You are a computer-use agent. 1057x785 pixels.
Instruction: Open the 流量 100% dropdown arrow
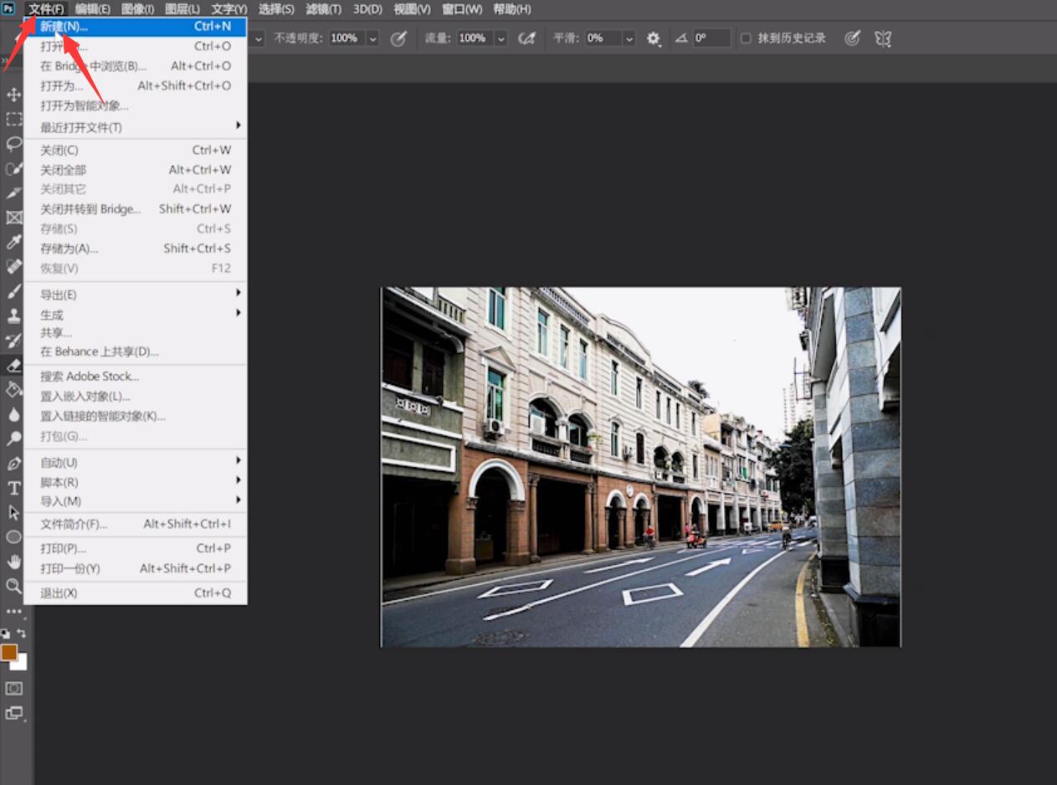(500, 38)
